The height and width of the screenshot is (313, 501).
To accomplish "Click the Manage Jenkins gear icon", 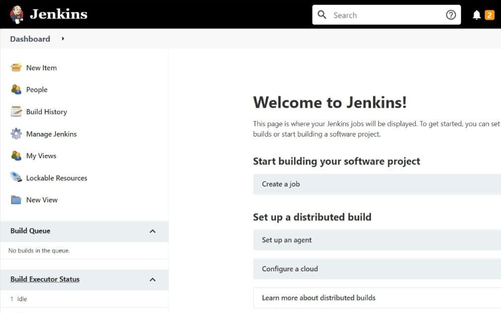I will click(x=16, y=134).
